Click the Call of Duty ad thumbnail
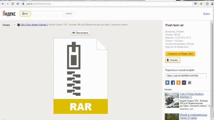The width and height of the screenshot is (214, 120). pos(172,100)
